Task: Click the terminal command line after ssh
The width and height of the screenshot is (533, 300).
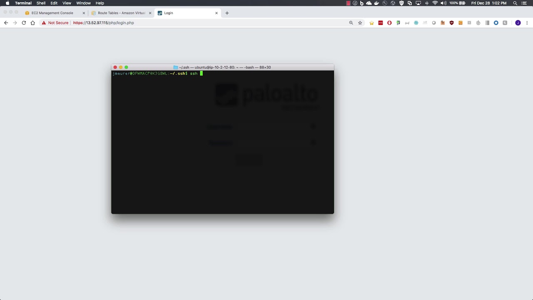Action: click(201, 73)
